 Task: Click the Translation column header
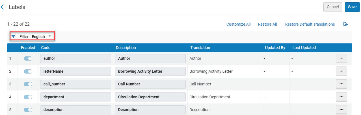coord(200,48)
